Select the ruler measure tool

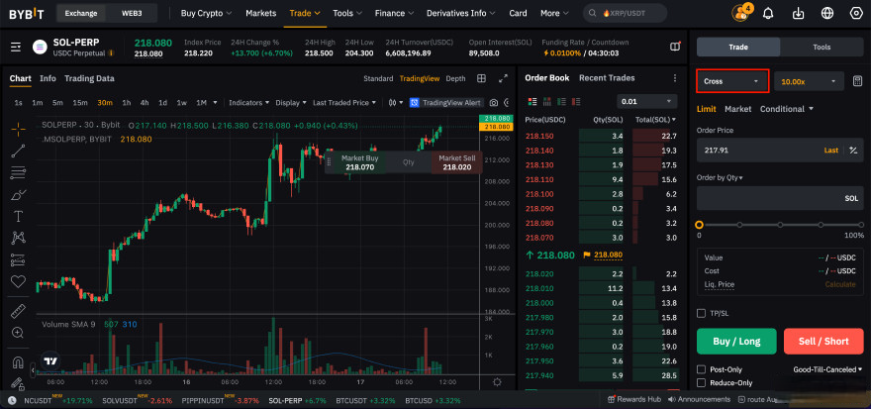(x=18, y=311)
